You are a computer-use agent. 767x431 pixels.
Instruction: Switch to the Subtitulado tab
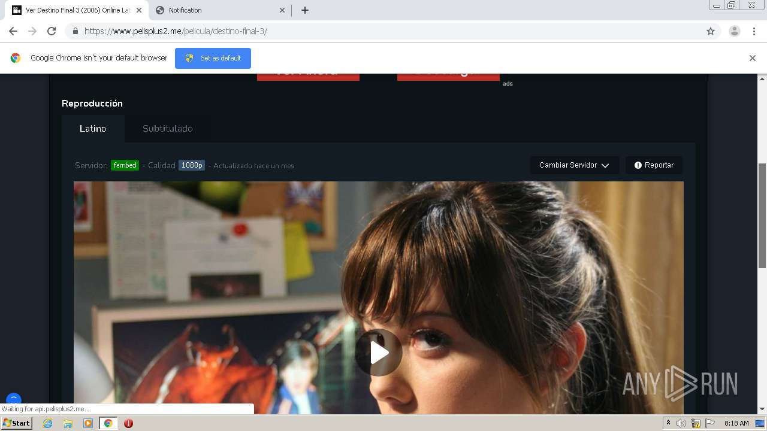pos(168,129)
